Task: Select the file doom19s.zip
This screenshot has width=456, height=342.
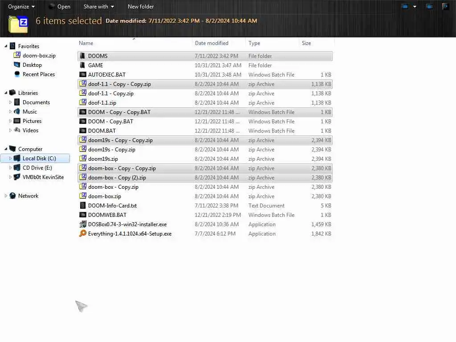Action: 103,159
